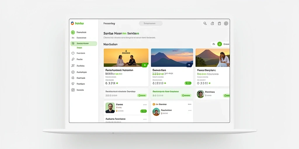Click dark eye badge on the mountain image
The image size is (299, 149).
point(189,65)
